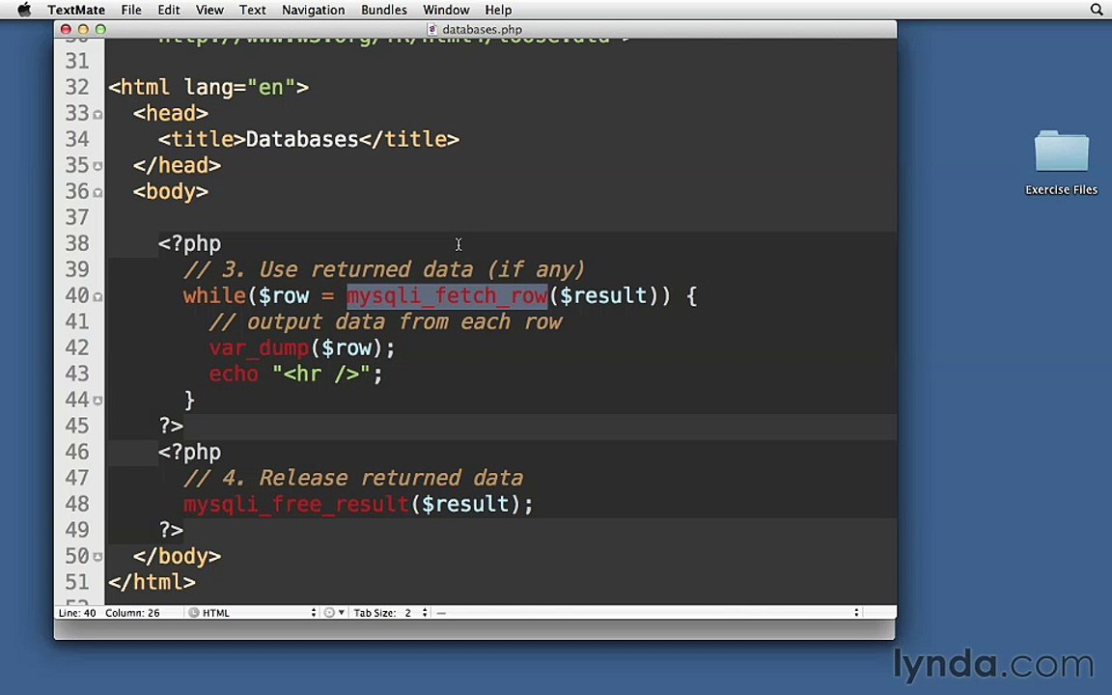Click the Line: 40 status bar entry
Image resolution: width=1112 pixels, height=695 pixels.
tap(77, 613)
